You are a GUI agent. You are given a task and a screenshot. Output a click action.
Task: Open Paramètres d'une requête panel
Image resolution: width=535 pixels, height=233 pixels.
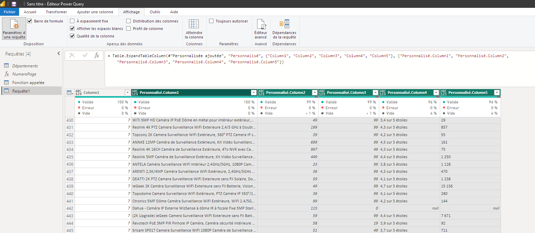point(14,29)
